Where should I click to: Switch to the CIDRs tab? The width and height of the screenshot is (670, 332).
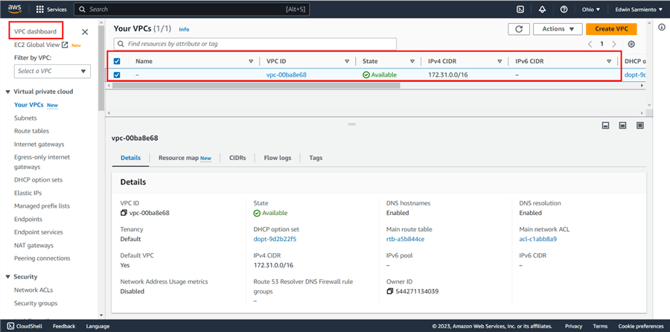tap(237, 158)
